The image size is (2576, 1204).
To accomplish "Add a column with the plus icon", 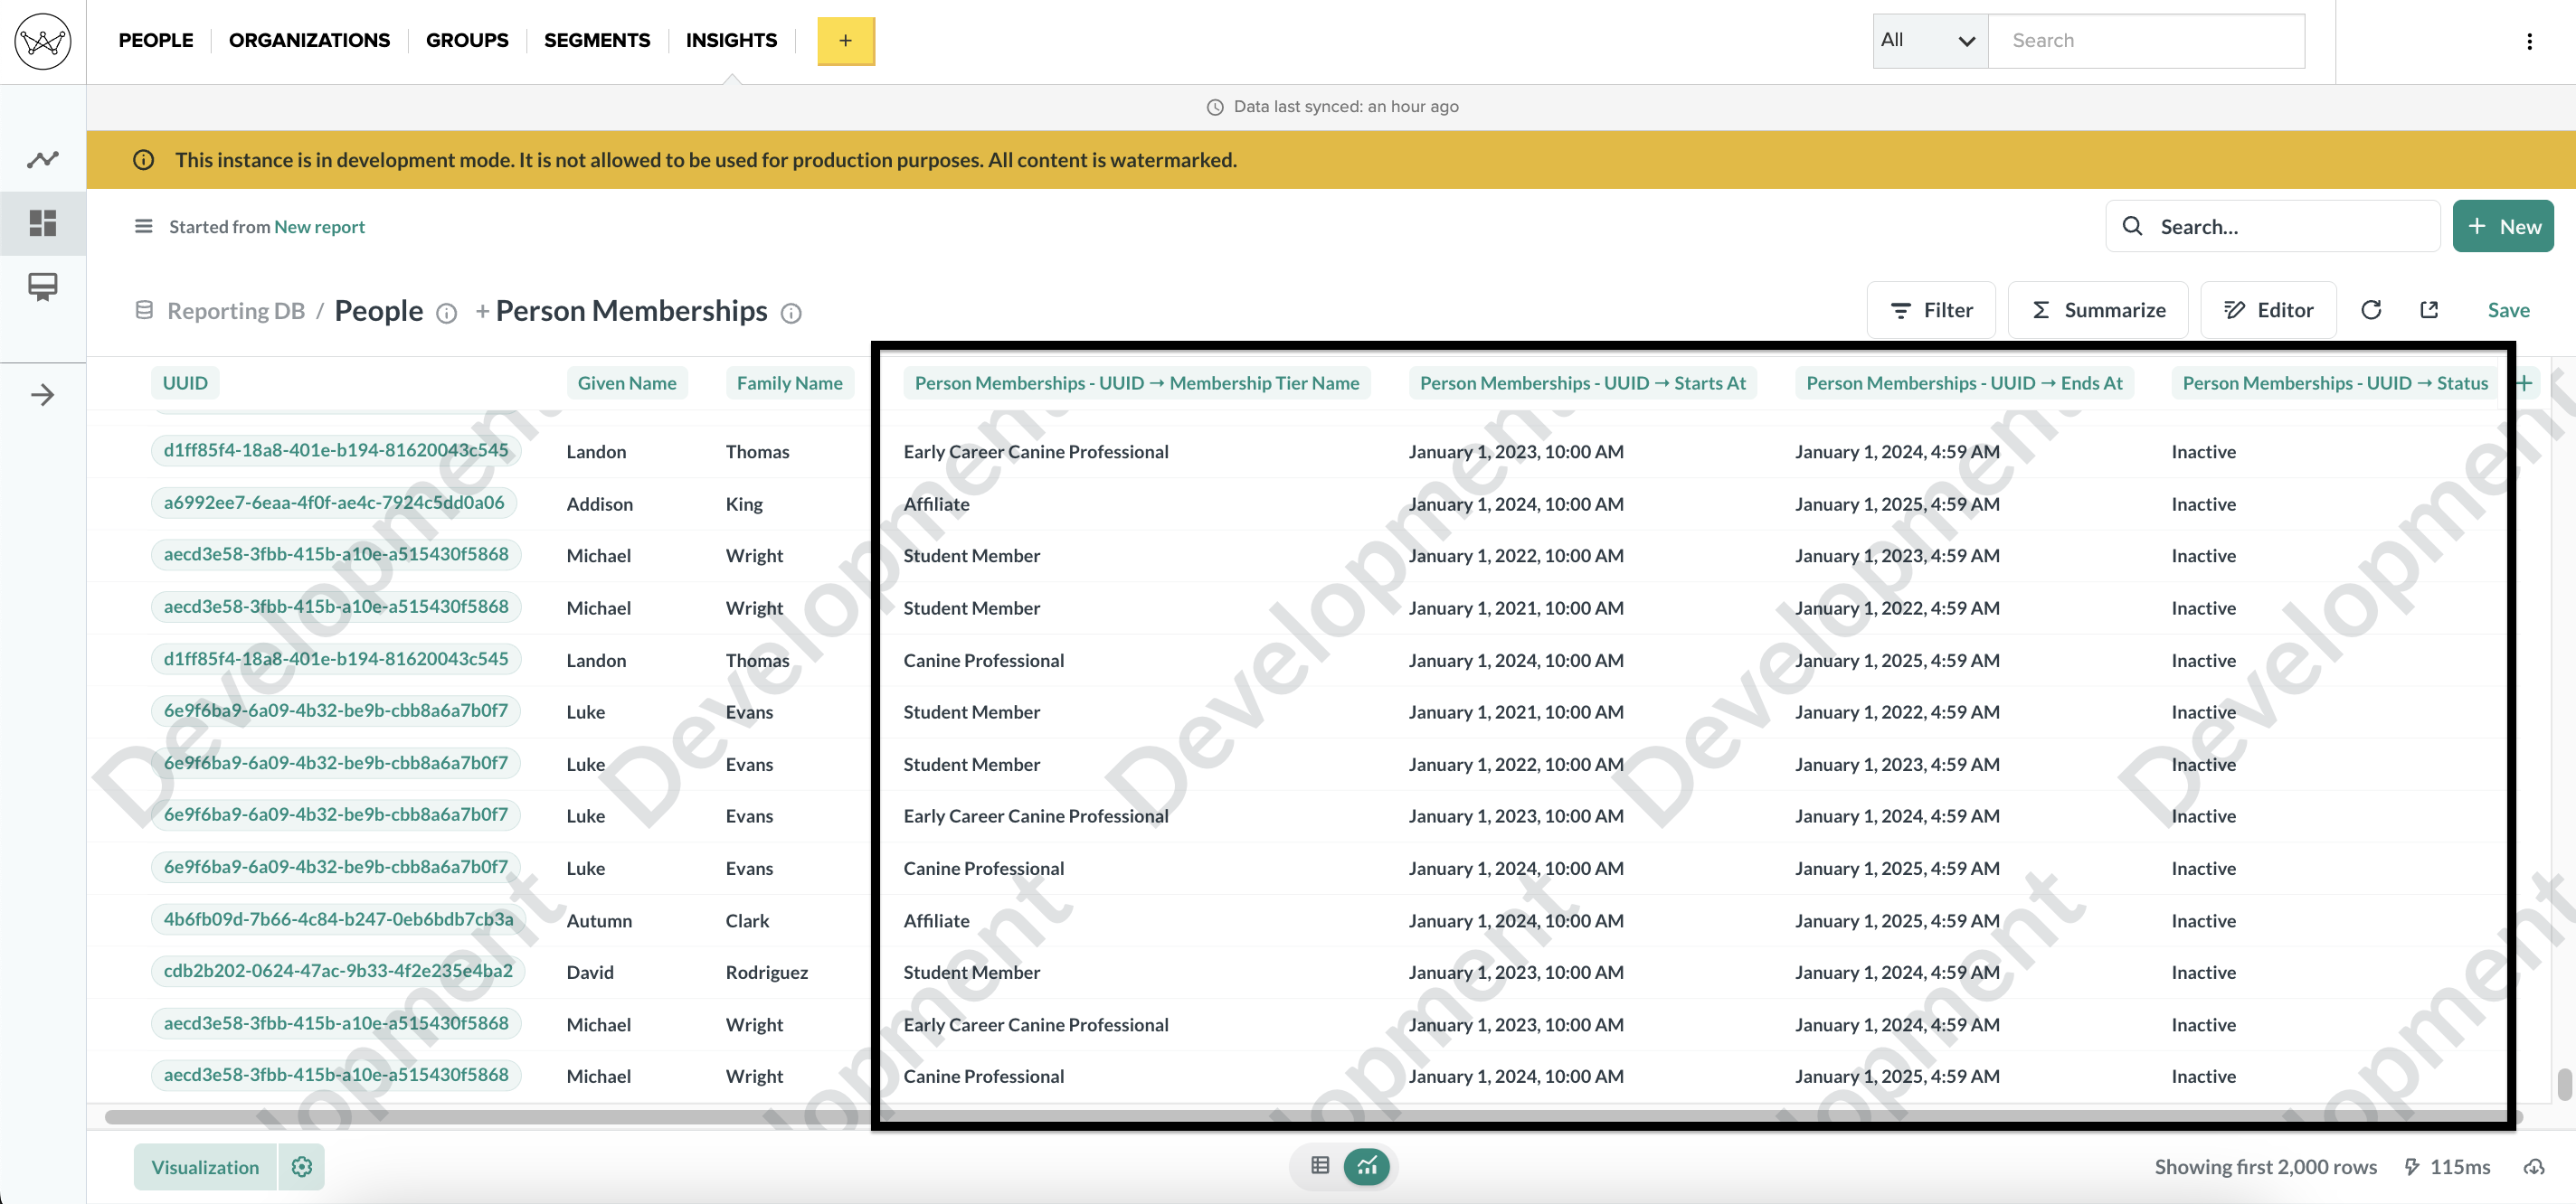I will [x=2524, y=382].
